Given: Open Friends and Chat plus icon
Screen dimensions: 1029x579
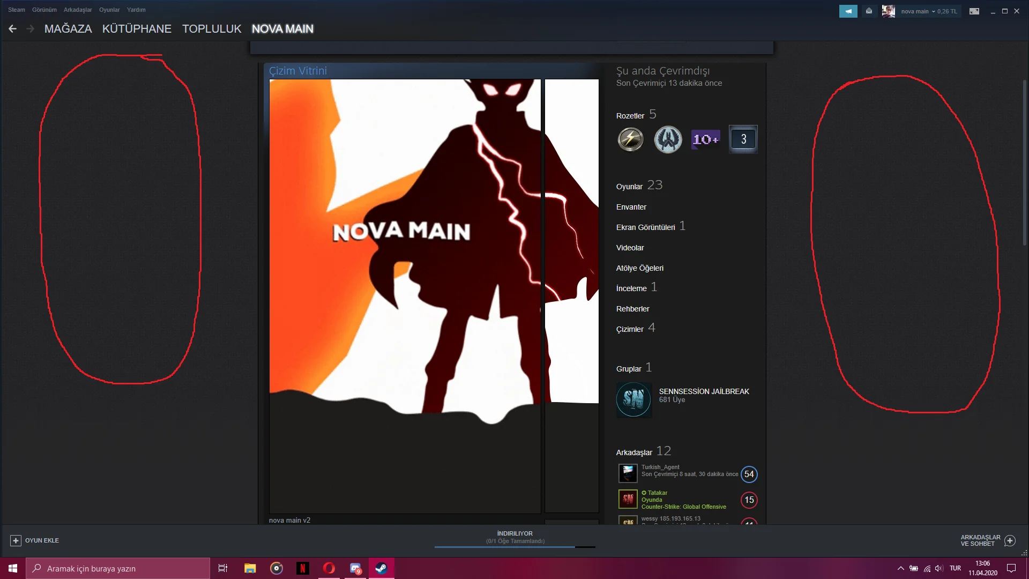Looking at the screenshot, I should 1010,540.
